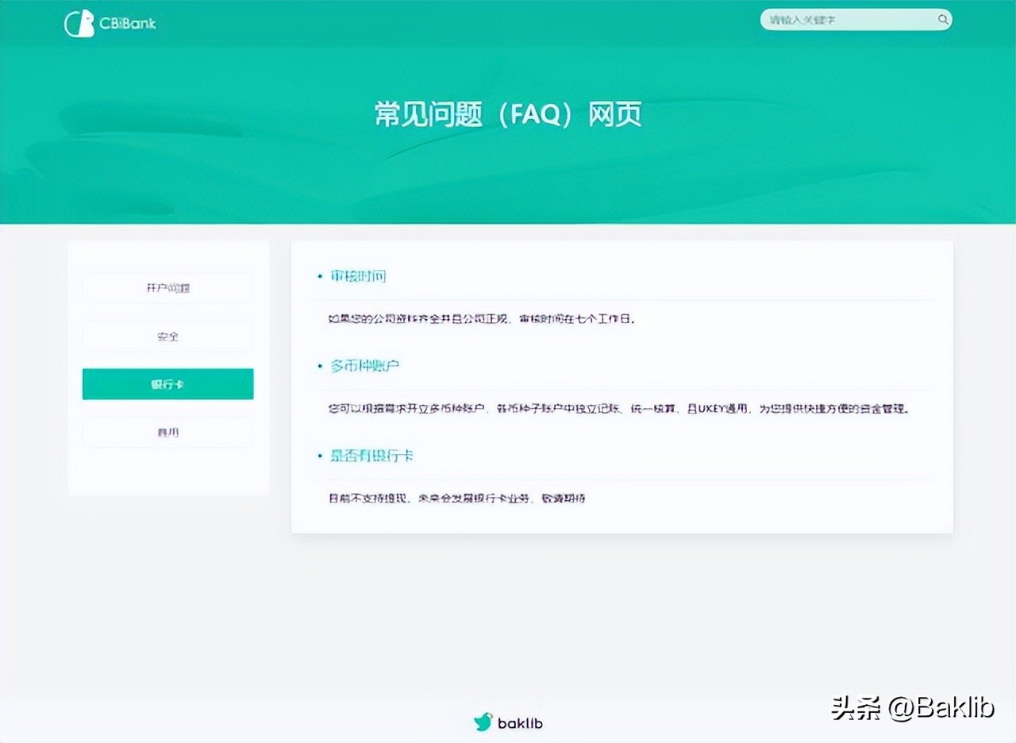Expand the 多币种账户 question entry
The width and height of the screenshot is (1016, 743).
coord(364,366)
